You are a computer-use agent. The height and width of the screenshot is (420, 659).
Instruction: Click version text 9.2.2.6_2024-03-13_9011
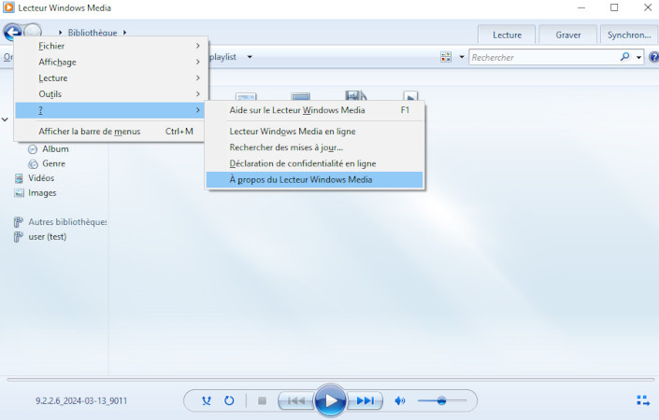click(81, 400)
